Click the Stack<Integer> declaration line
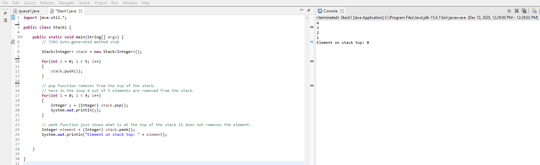 pyautogui.click(x=92, y=52)
